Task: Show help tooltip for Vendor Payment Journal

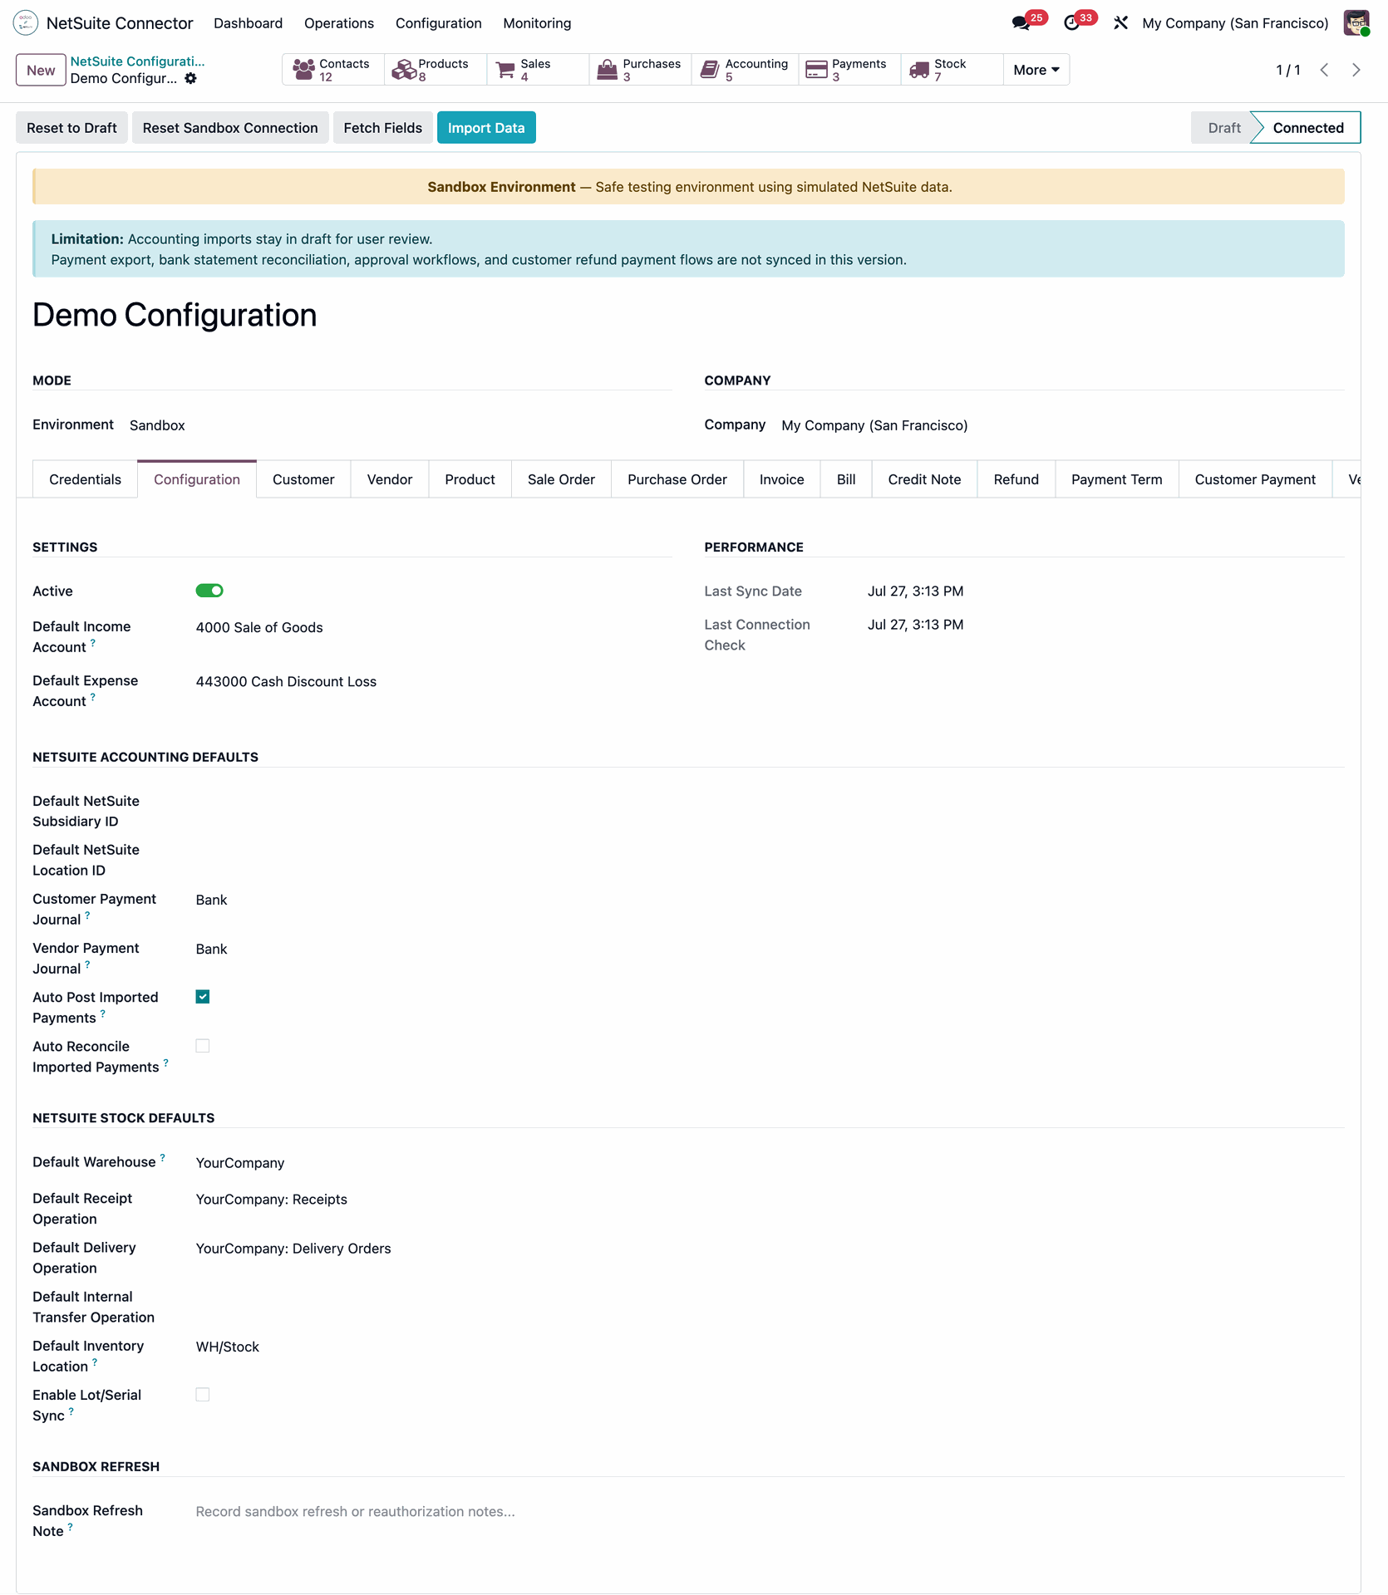Action: pyautogui.click(x=87, y=964)
